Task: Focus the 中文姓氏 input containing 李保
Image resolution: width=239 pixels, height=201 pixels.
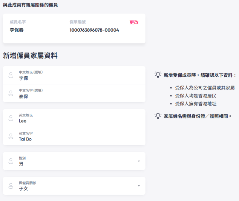Action: (x=78, y=78)
